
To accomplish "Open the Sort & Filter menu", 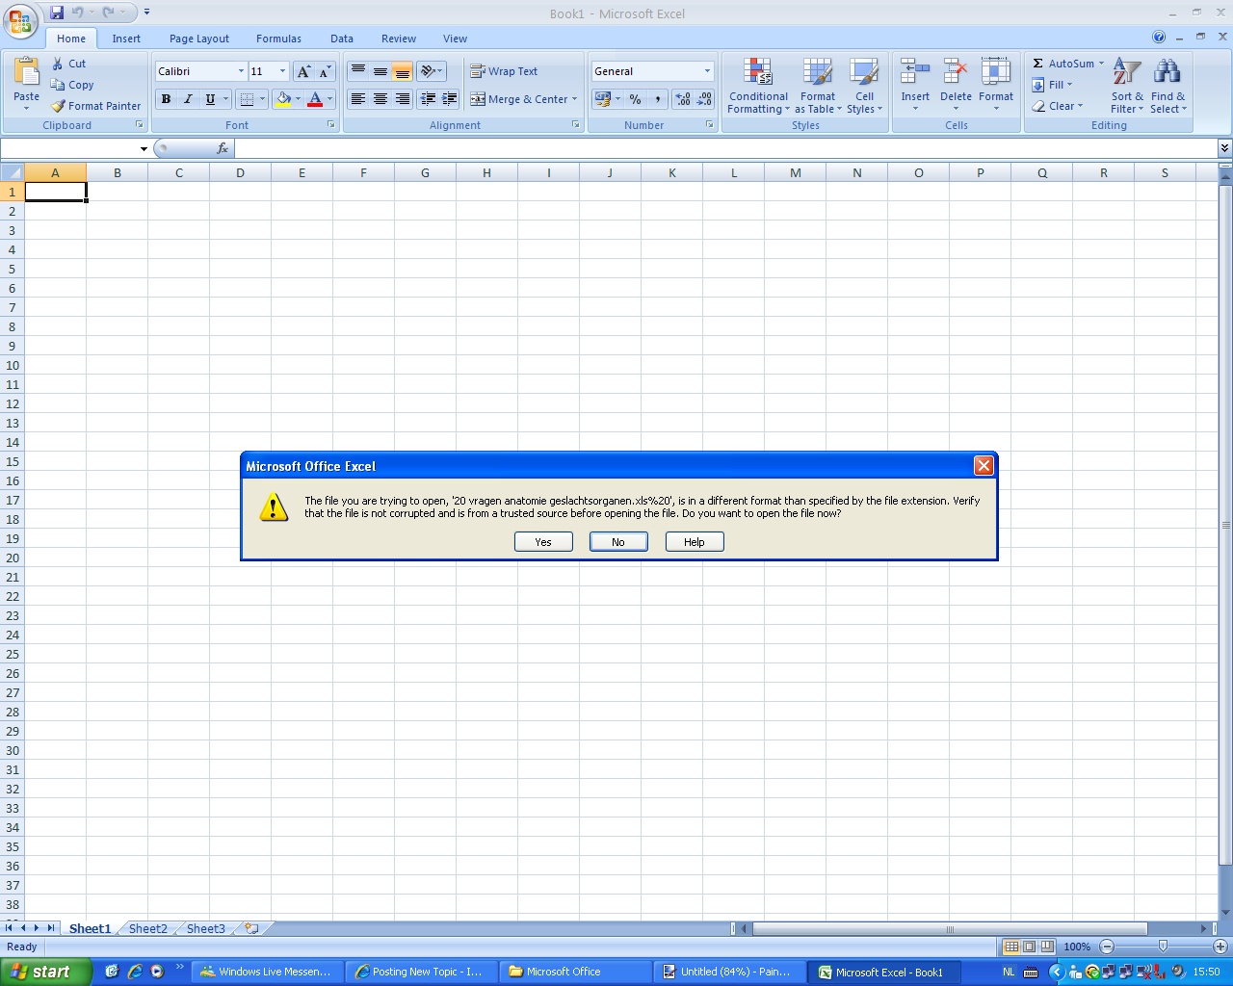I will tap(1127, 86).
